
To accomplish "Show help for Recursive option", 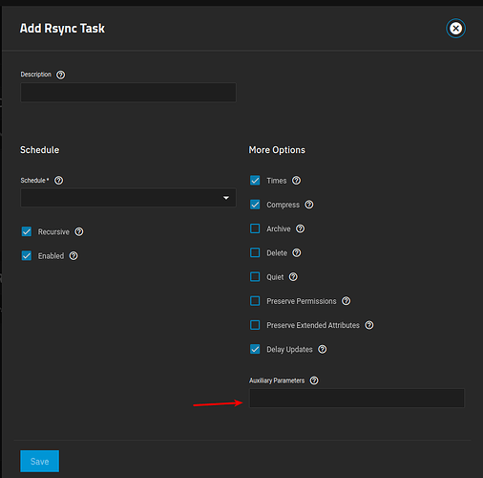I will click(79, 231).
